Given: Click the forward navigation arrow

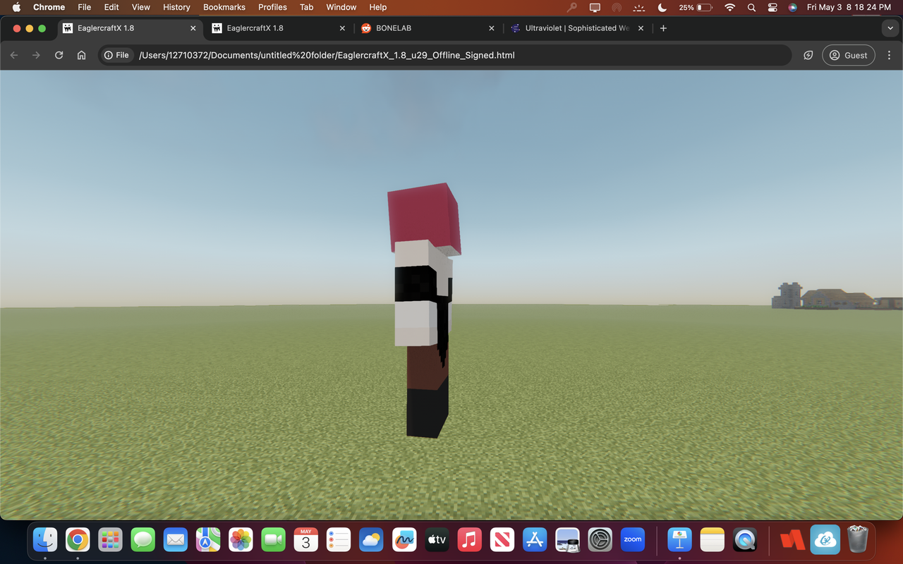Looking at the screenshot, I should (36, 55).
